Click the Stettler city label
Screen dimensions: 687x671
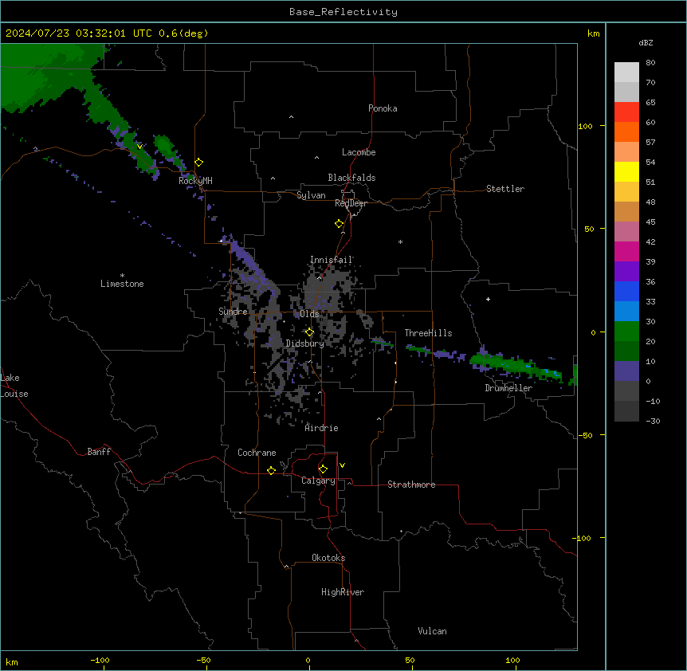pos(505,189)
